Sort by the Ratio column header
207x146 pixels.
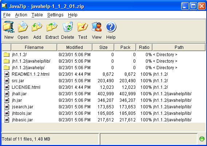[144, 47]
